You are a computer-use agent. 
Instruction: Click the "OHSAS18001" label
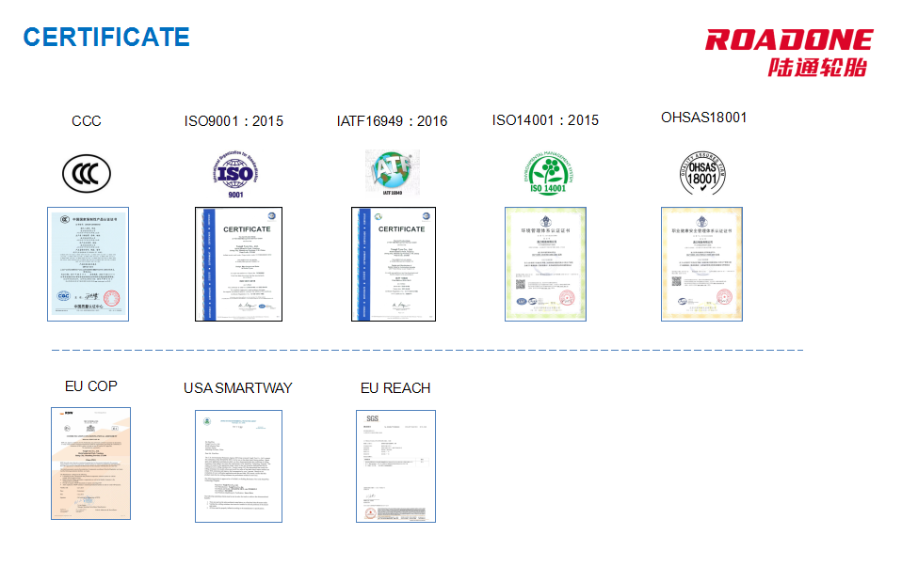click(704, 118)
